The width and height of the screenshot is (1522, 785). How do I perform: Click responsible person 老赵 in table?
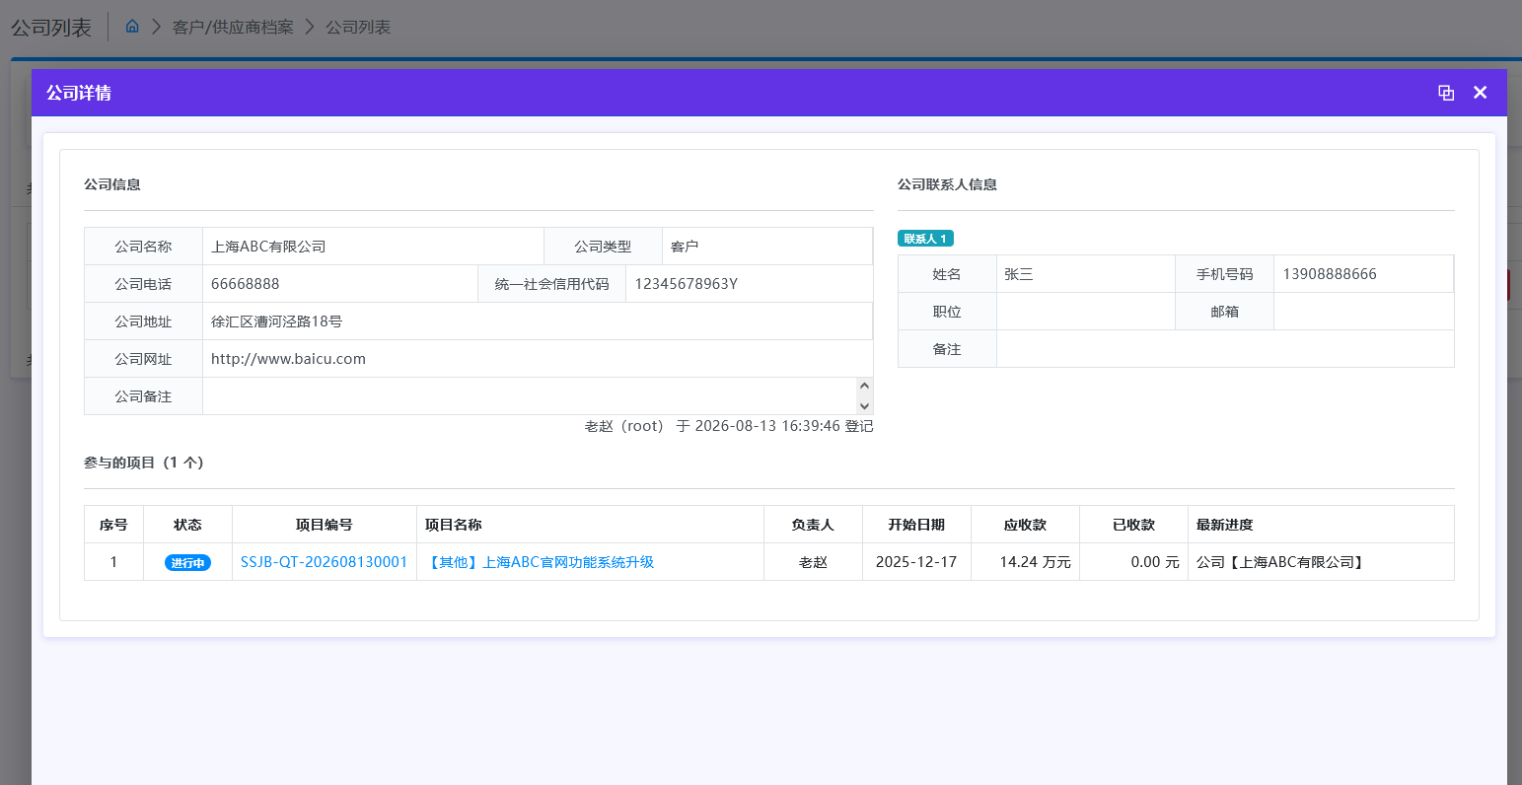(813, 562)
